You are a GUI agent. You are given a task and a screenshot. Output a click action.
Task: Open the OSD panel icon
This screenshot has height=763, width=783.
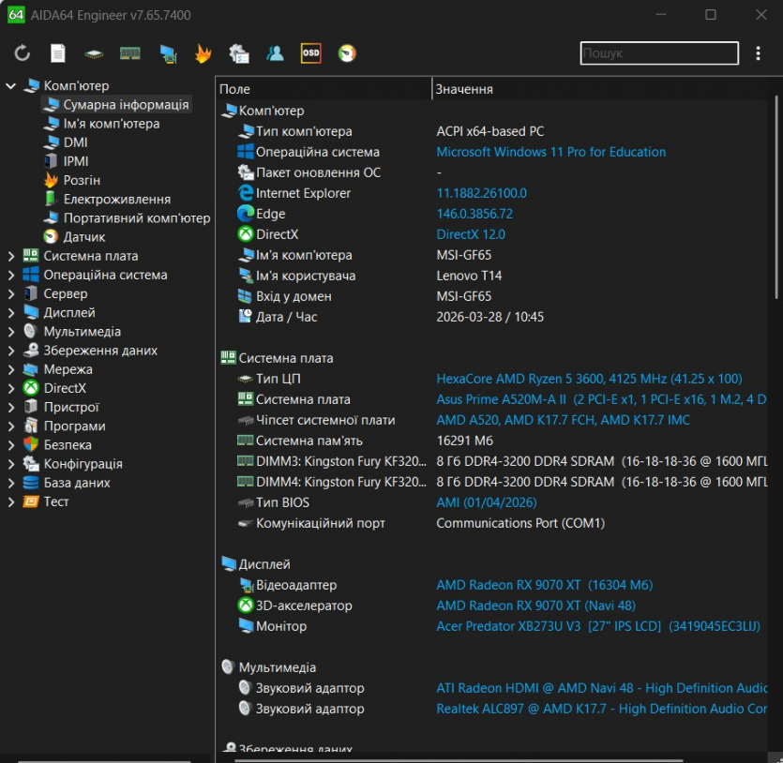pyautogui.click(x=310, y=53)
